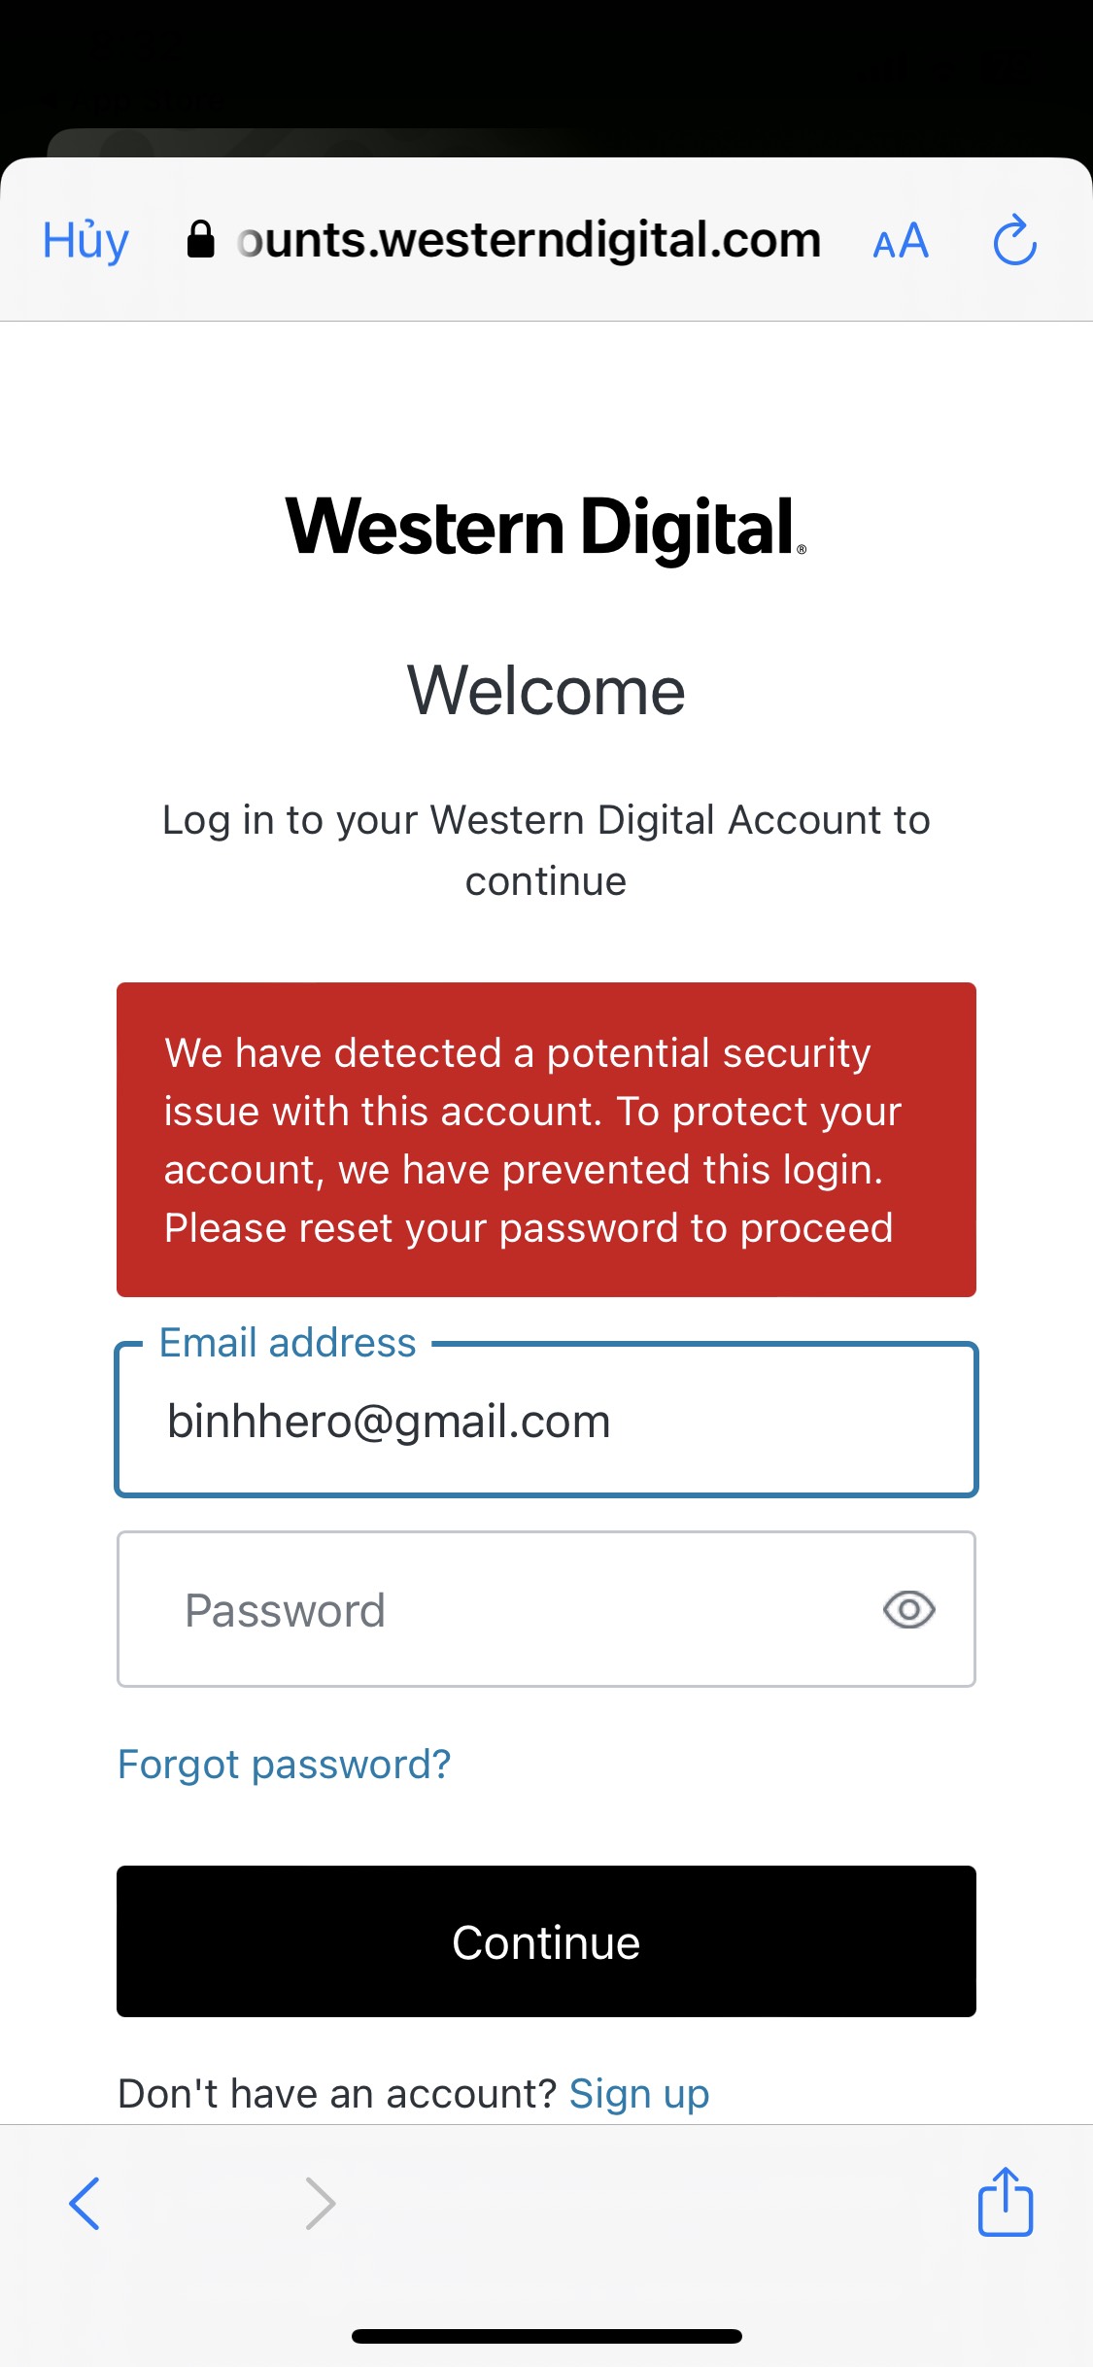Open the AA text size menu

[x=901, y=241]
